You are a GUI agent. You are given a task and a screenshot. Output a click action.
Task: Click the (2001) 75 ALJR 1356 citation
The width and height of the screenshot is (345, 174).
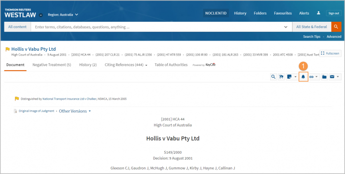[138, 55]
